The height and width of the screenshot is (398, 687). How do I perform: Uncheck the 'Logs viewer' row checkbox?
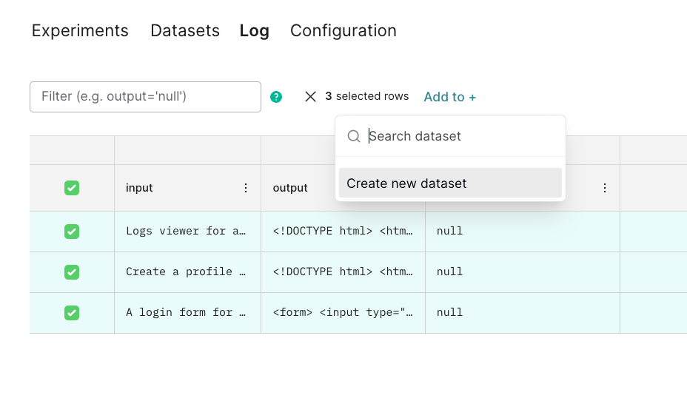tap(72, 232)
